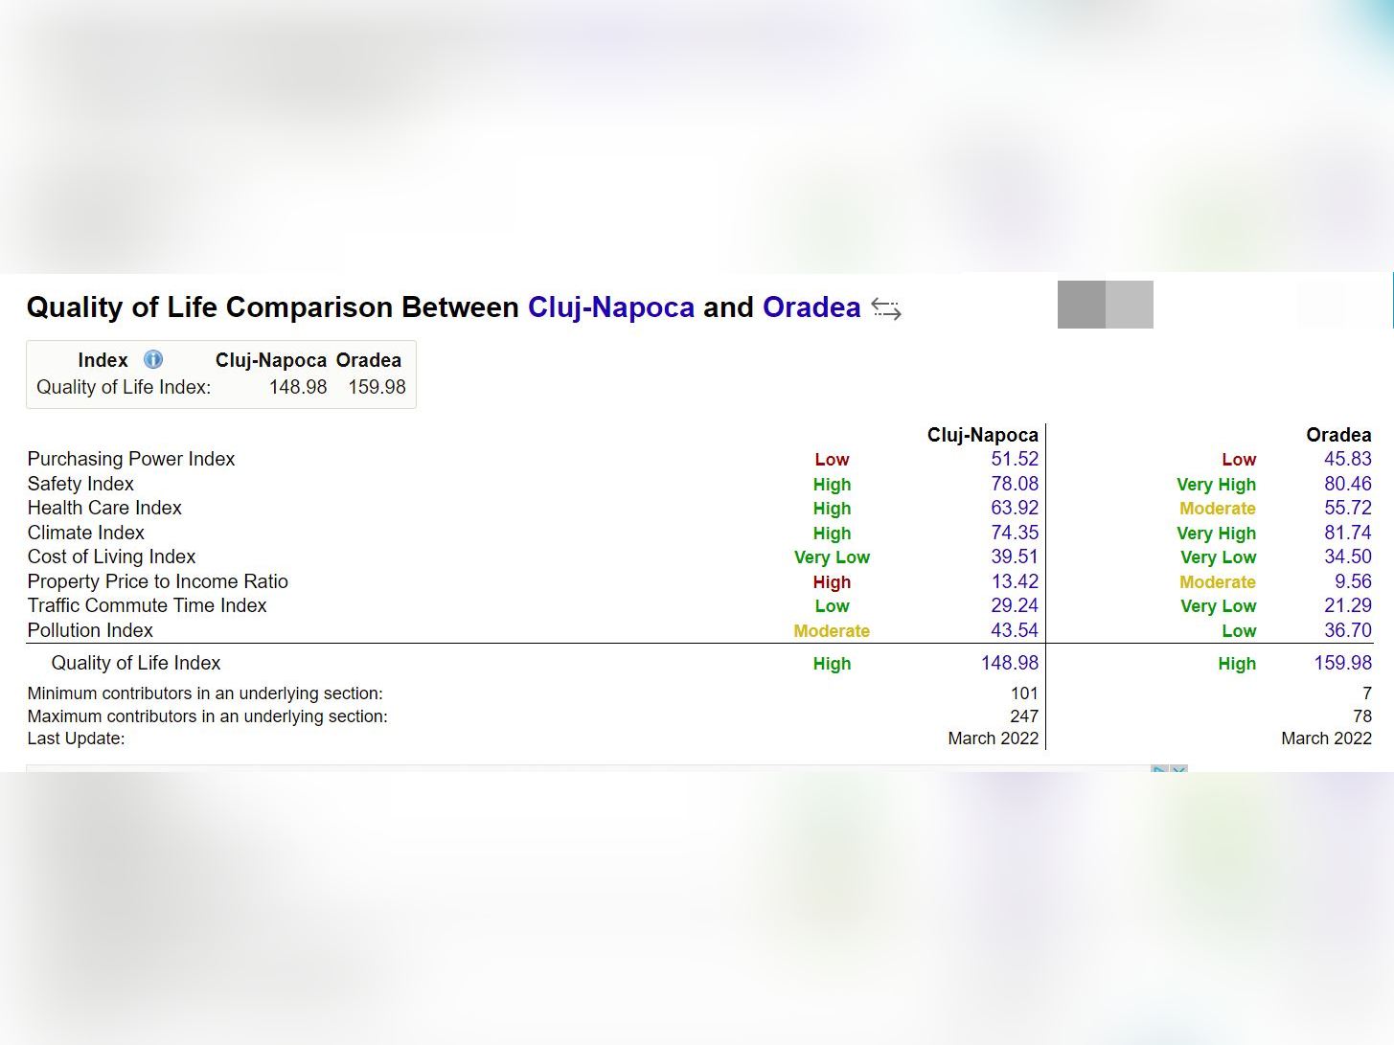Click Cluj-Napoca Quality of Life value 148.98 in bottom row

1009,663
